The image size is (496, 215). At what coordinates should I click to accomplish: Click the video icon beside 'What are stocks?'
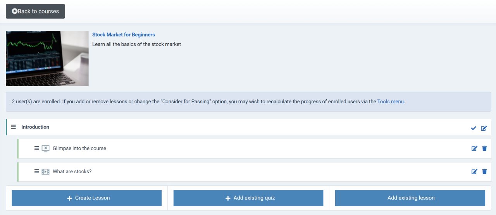coord(45,172)
